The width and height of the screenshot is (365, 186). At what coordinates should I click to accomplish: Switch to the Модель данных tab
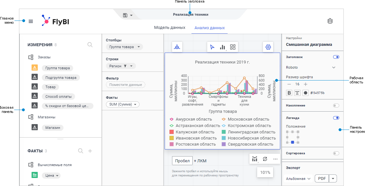169,28
